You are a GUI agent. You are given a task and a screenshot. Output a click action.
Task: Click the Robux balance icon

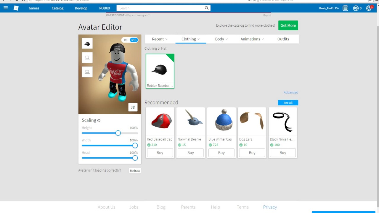pyautogui.click(x=356, y=8)
